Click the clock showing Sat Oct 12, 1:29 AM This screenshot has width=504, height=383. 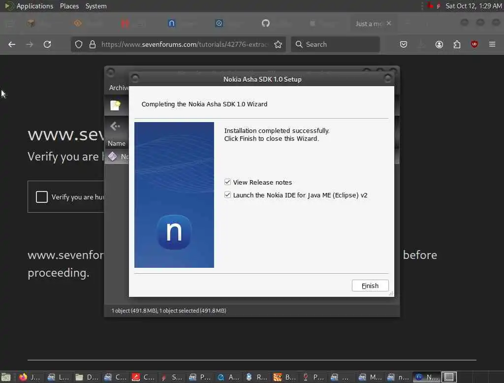pos(473,6)
